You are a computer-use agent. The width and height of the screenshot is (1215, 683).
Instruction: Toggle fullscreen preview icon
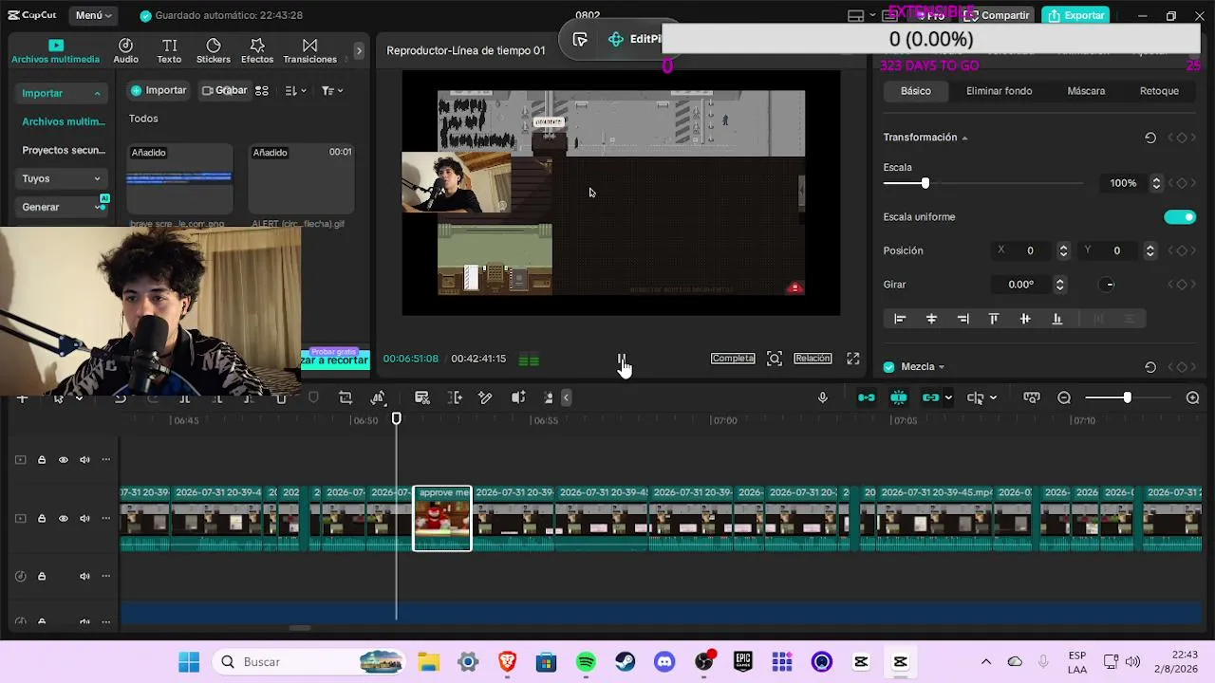(x=853, y=359)
